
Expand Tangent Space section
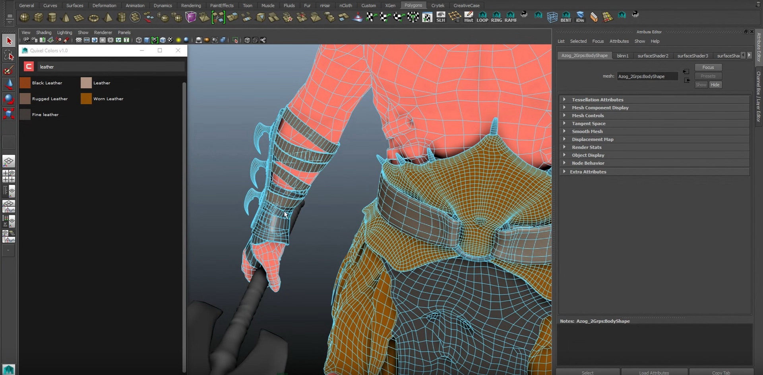coord(654,123)
